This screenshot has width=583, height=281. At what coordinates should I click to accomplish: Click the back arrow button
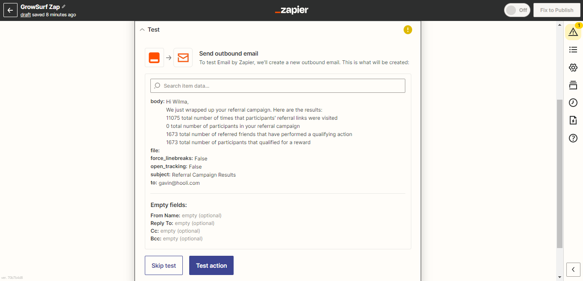pyautogui.click(x=10, y=10)
